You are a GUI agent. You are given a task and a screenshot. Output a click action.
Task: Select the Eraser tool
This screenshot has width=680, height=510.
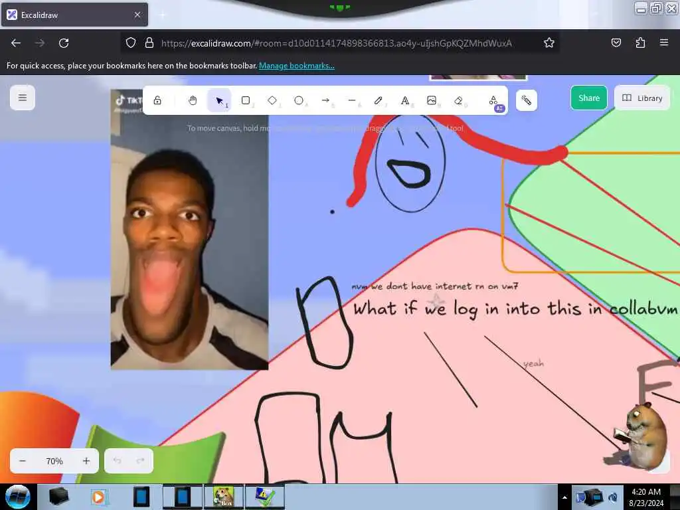click(458, 101)
